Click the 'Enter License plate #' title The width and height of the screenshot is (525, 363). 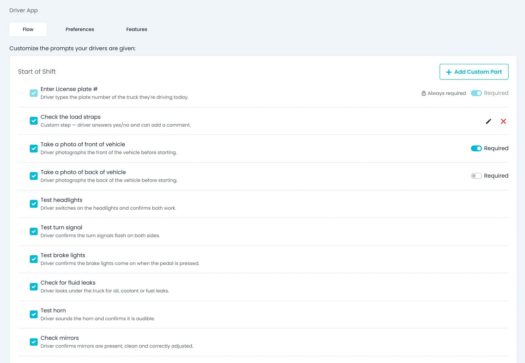[x=69, y=89]
